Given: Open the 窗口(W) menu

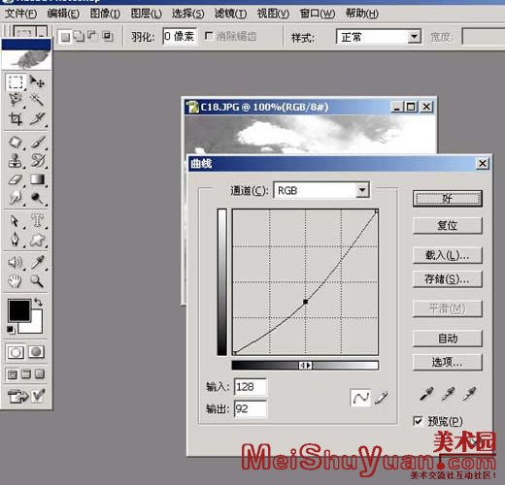Looking at the screenshot, I should point(318,14).
